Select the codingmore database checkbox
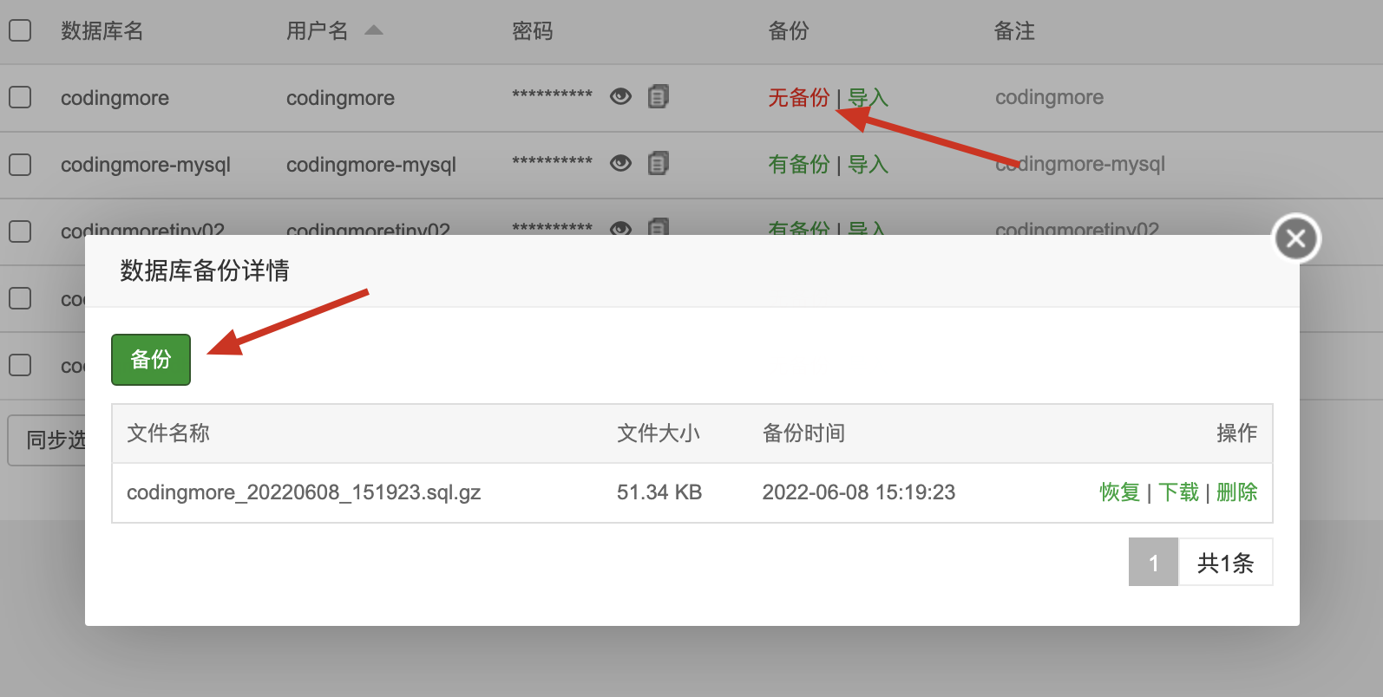The height and width of the screenshot is (697, 1383). point(20,97)
